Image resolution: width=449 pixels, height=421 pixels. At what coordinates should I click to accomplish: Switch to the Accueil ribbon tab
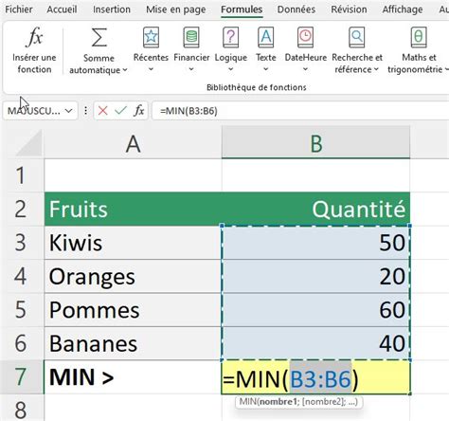click(62, 9)
